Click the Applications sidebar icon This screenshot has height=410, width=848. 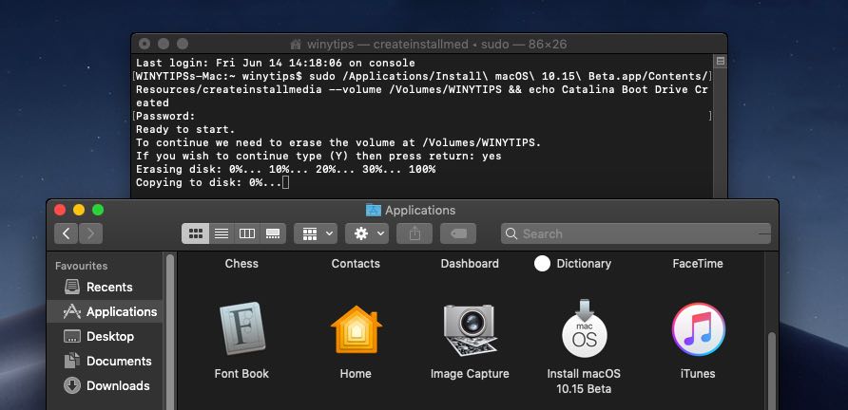[x=72, y=311]
